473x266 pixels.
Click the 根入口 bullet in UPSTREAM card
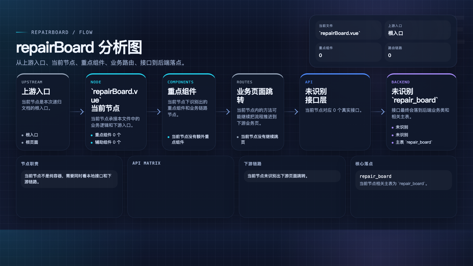coord(32,135)
